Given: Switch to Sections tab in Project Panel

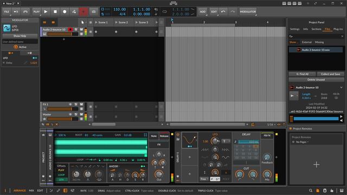Looking at the screenshot, I should tap(316, 29).
